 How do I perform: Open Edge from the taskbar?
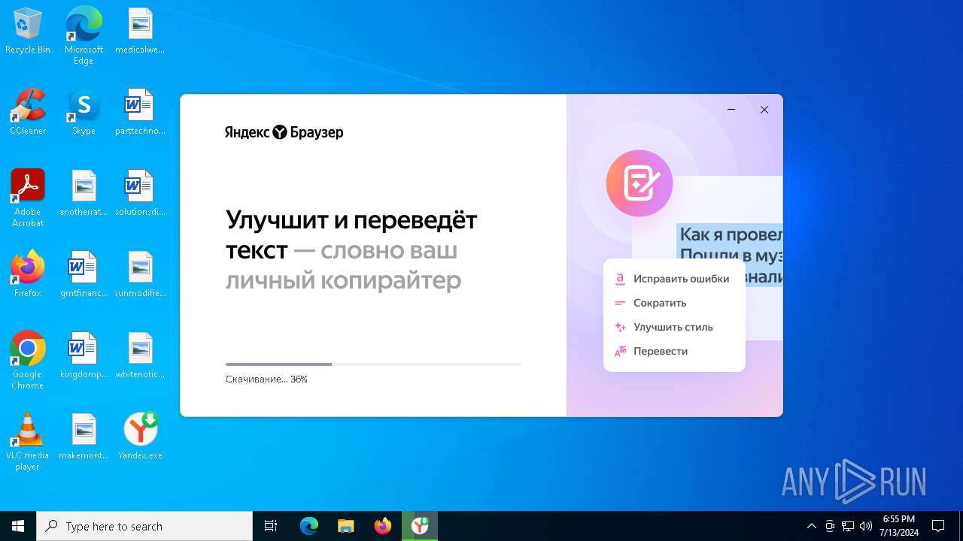(x=309, y=526)
